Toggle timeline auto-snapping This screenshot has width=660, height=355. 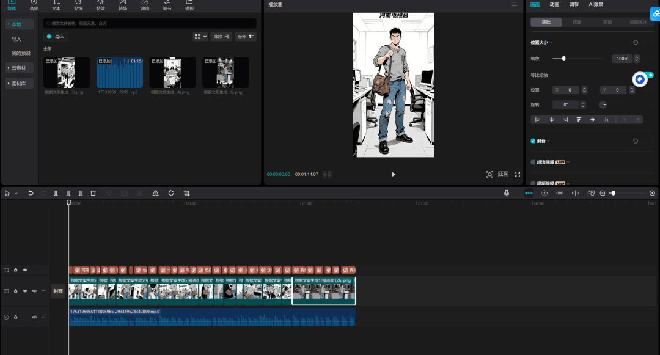click(x=544, y=193)
